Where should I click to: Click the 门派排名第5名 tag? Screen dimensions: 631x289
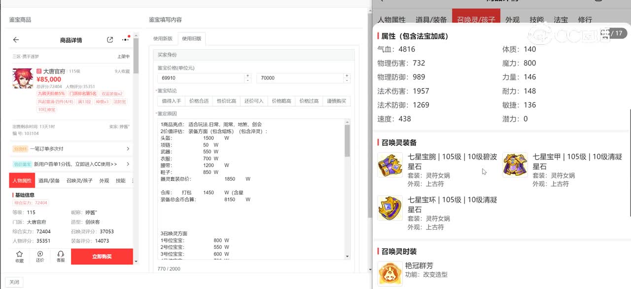(83, 93)
